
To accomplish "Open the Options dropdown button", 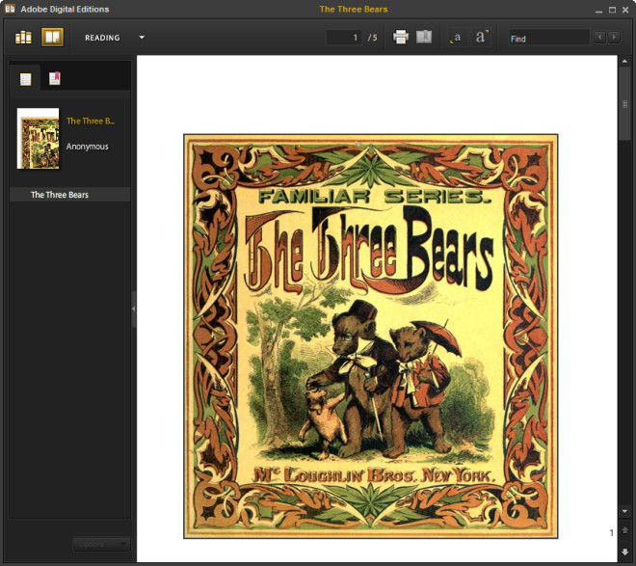I will point(101,544).
